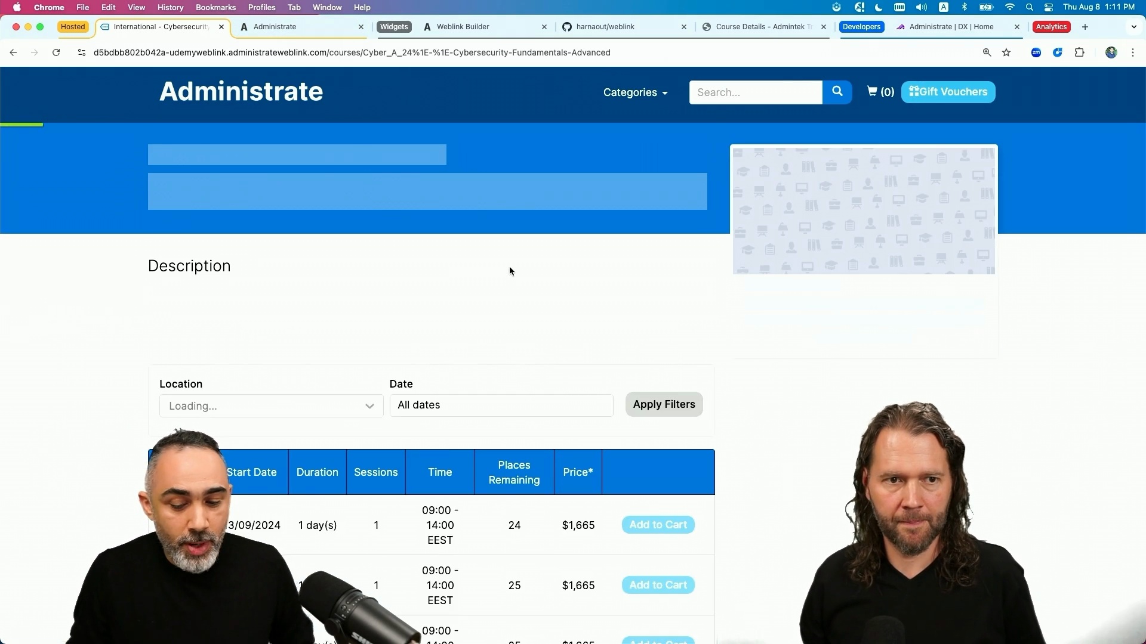Open the Chrome extensions puzzle icon

pos(1079,52)
